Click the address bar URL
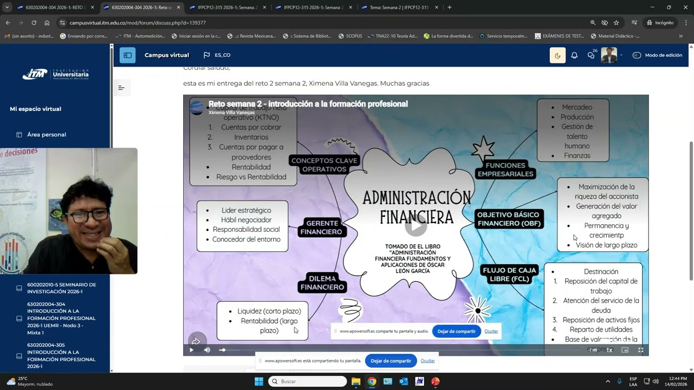Image resolution: width=694 pixels, height=390 pixels. pyautogui.click(x=138, y=23)
